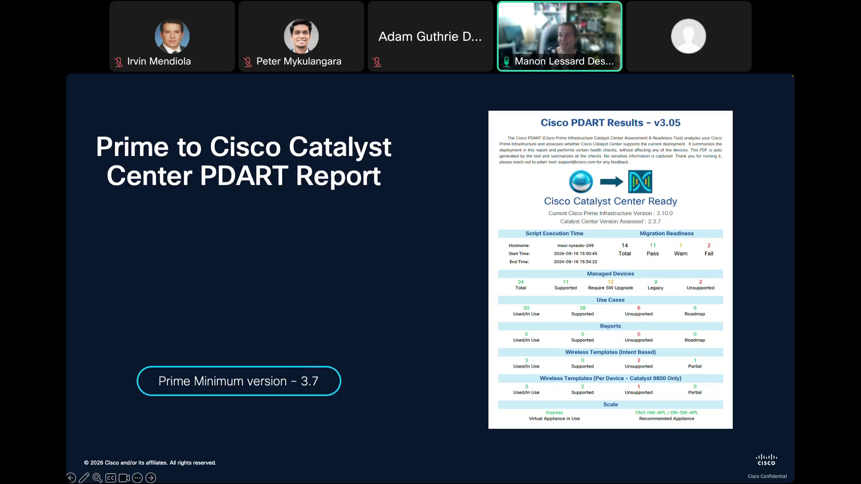Select Manon Lessard's video tile
The width and height of the screenshot is (861, 484).
(560, 36)
